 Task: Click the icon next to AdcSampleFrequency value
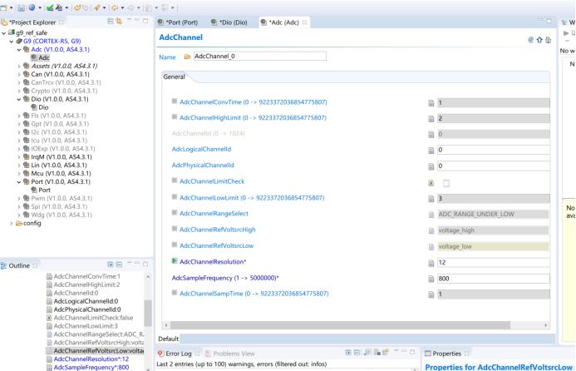click(x=431, y=279)
